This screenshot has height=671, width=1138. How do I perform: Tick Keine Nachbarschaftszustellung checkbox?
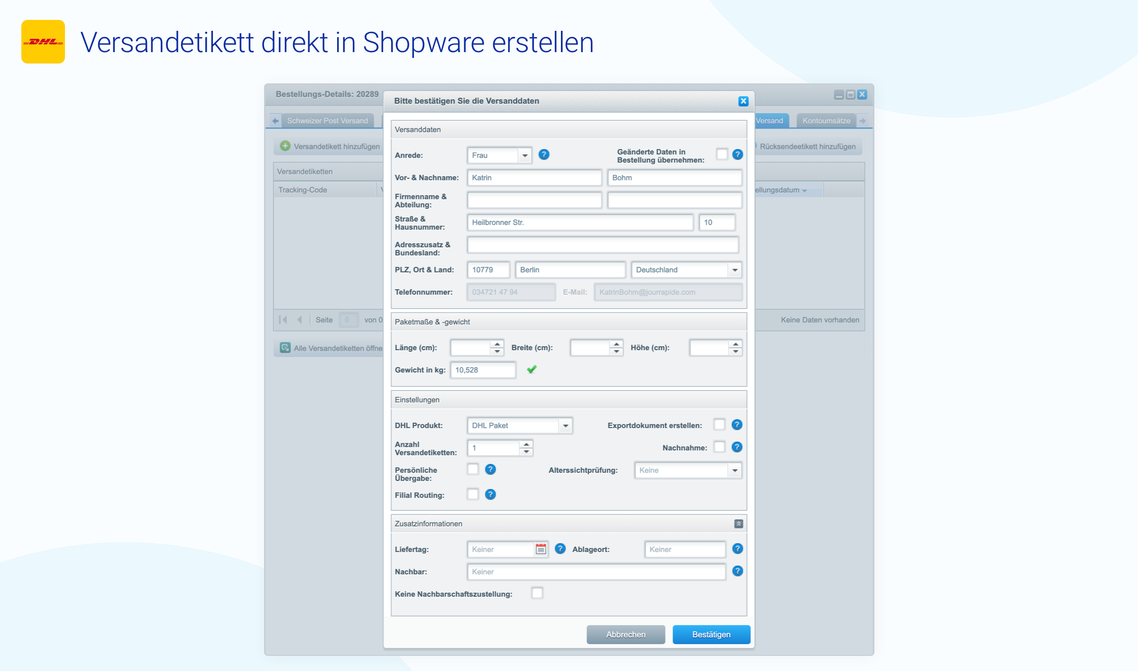tap(537, 593)
